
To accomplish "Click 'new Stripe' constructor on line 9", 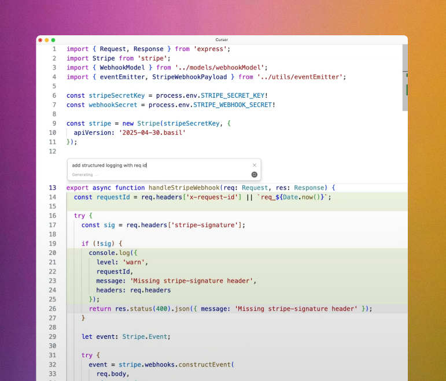I will 141,123.
